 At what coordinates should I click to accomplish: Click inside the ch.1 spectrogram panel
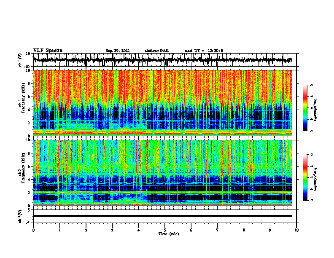162,103
